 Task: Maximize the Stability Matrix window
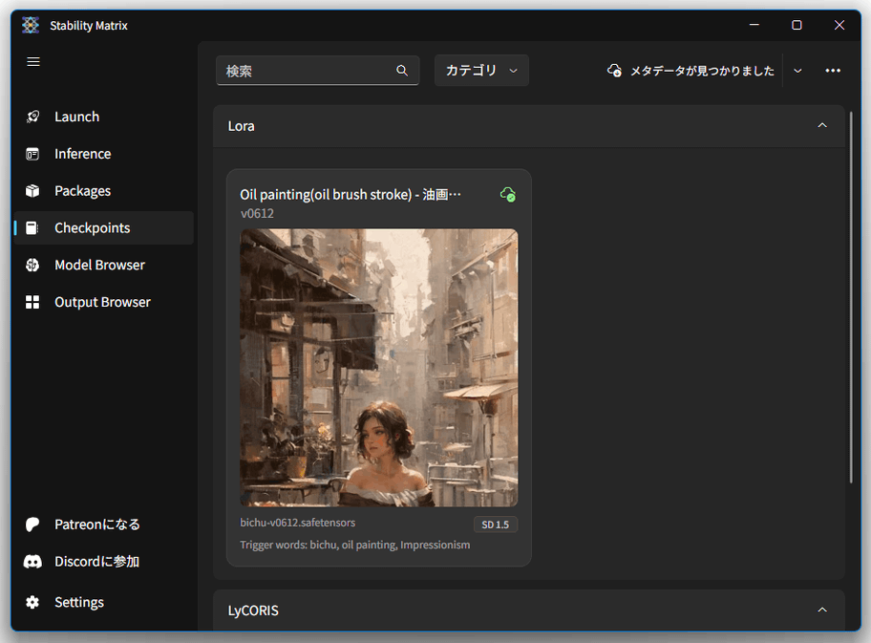tap(797, 25)
